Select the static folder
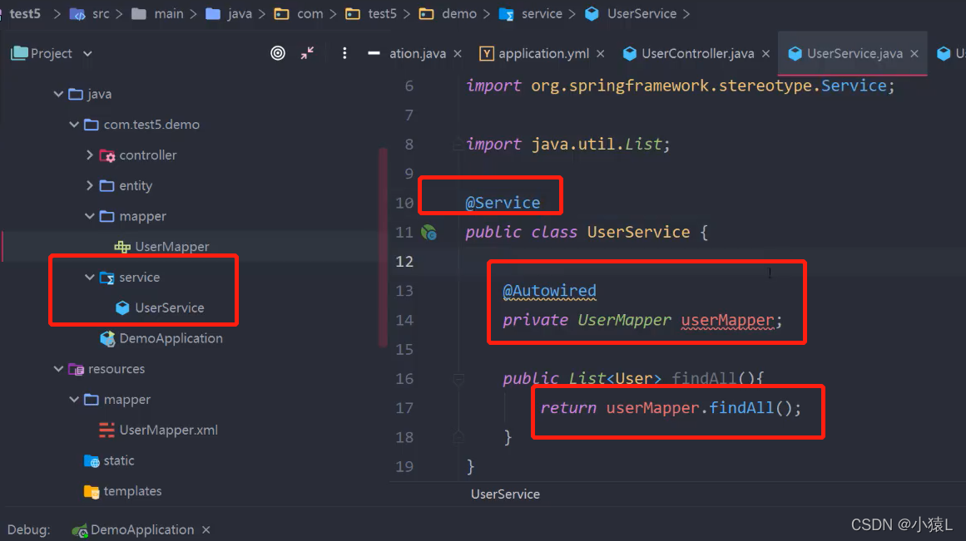 click(119, 460)
